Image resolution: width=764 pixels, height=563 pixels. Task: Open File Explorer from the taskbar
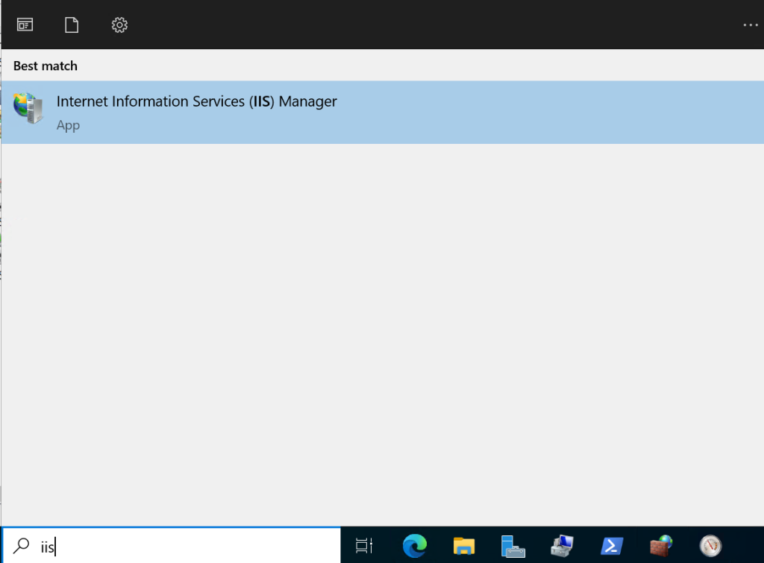coord(463,545)
